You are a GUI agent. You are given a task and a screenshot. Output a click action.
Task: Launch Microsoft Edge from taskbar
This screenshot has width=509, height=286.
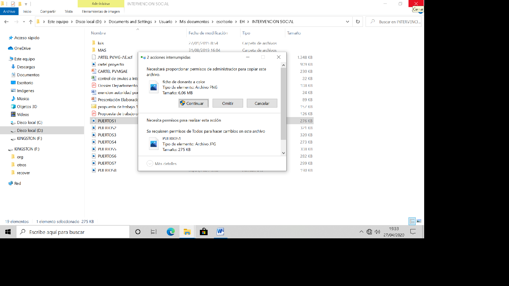tap(170, 232)
